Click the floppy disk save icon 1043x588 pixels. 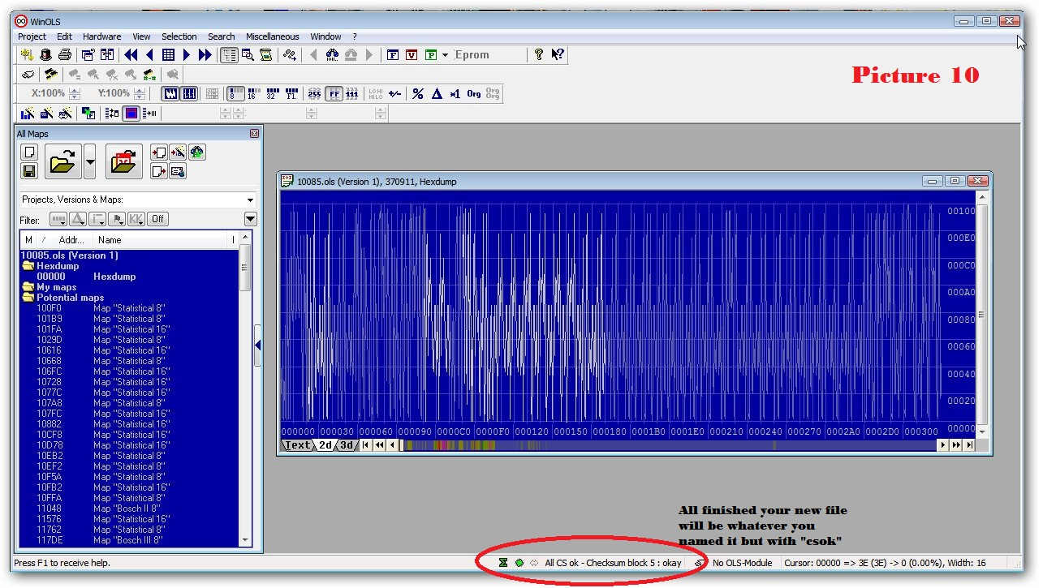[x=29, y=171]
